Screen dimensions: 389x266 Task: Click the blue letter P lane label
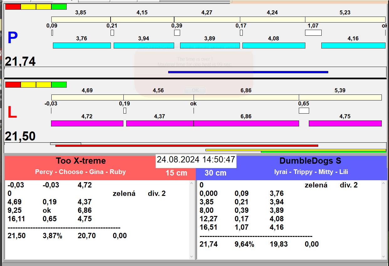pos(13,38)
